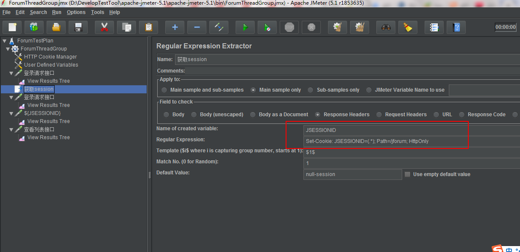
Task: Click the Name field containing 获取session
Action: coord(348,59)
